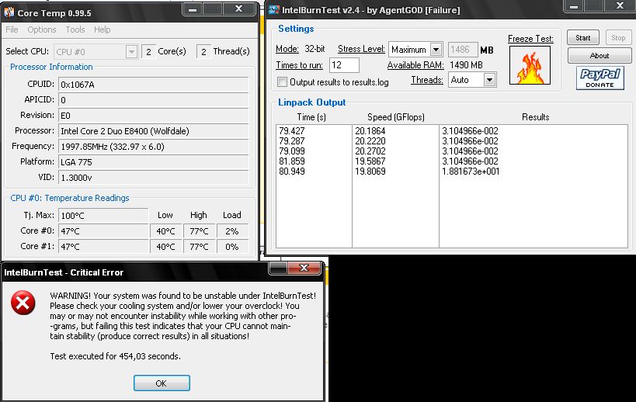Click the time entry 81.859

[292, 161]
